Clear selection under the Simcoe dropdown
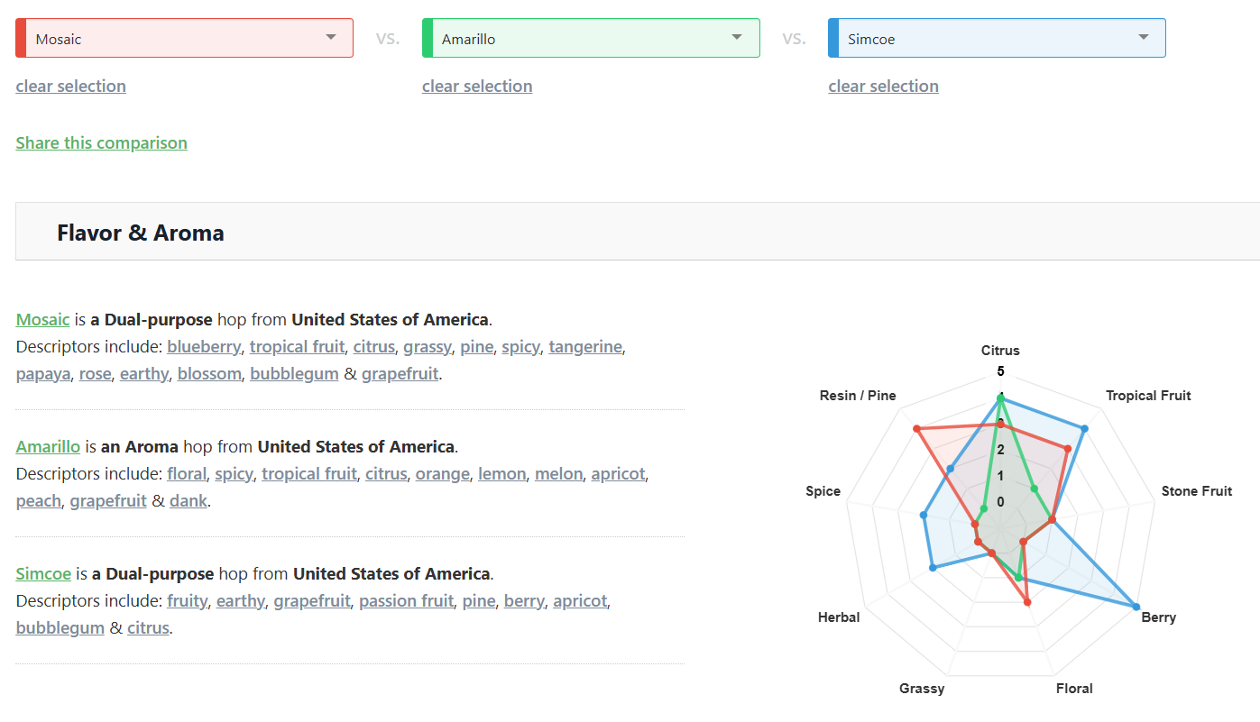The width and height of the screenshot is (1260, 722). (883, 87)
